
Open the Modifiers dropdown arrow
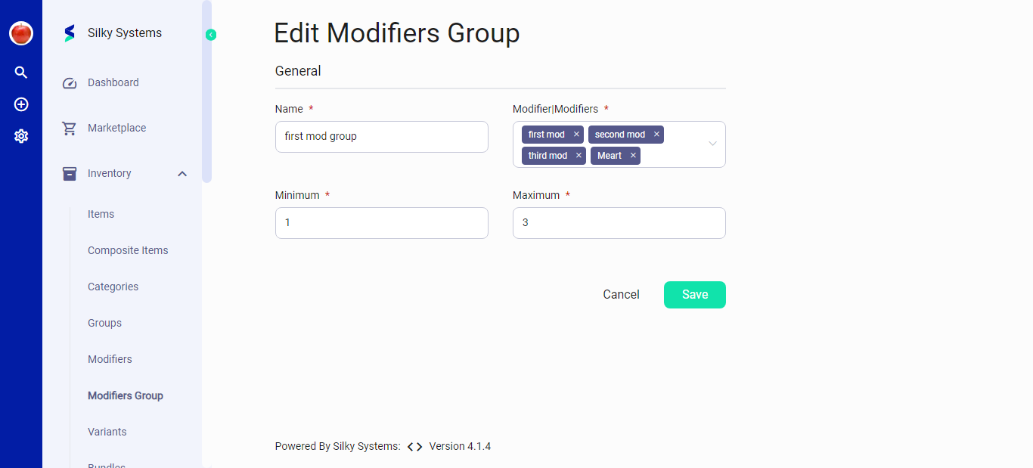click(x=712, y=144)
